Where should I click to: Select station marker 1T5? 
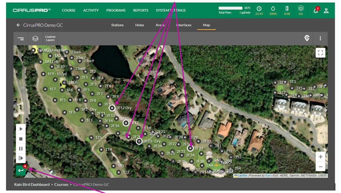point(91,138)
